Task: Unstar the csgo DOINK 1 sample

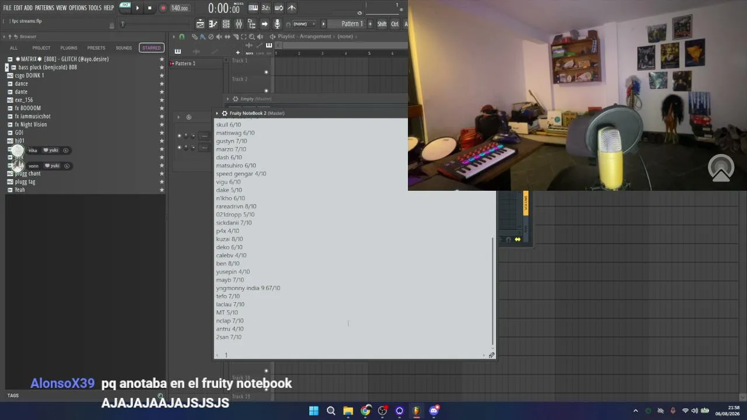Action: point(162,76)
